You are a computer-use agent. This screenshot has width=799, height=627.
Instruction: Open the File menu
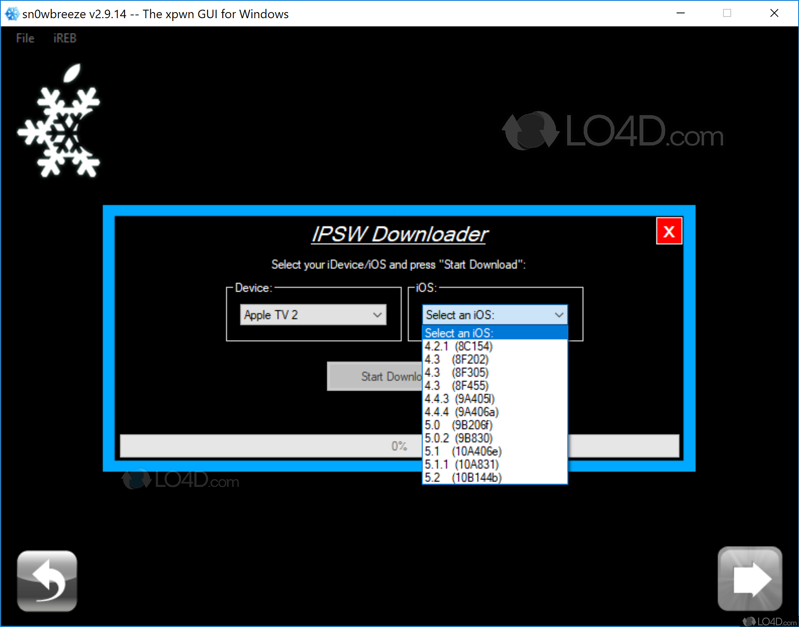click(25, 38)
